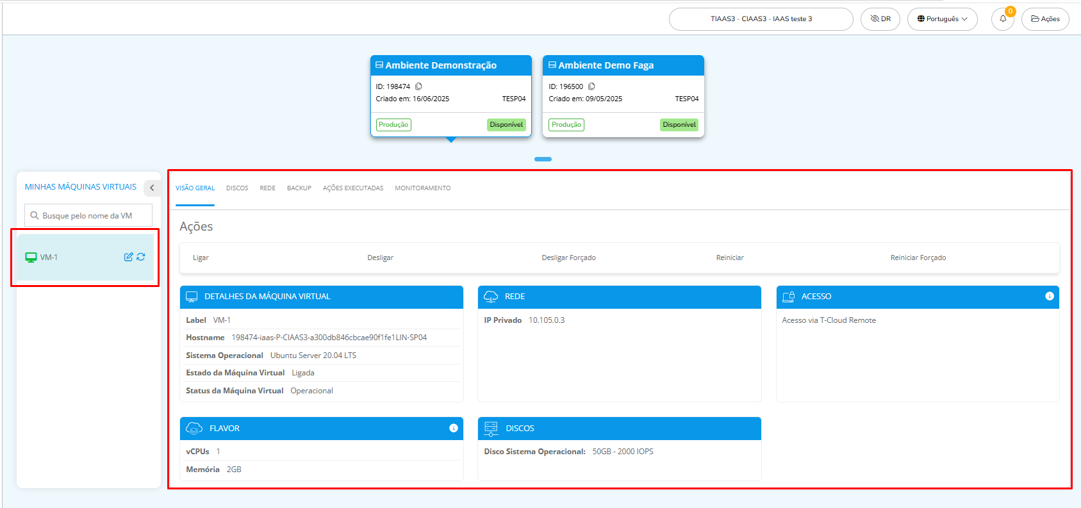This screenshot has height=508, width=1081.
Task: Select the Ambiente Demonstração card
Action: (451, 96)
